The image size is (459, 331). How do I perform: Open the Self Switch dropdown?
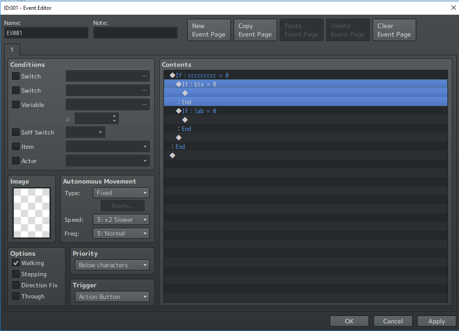[x=86, y=132]
